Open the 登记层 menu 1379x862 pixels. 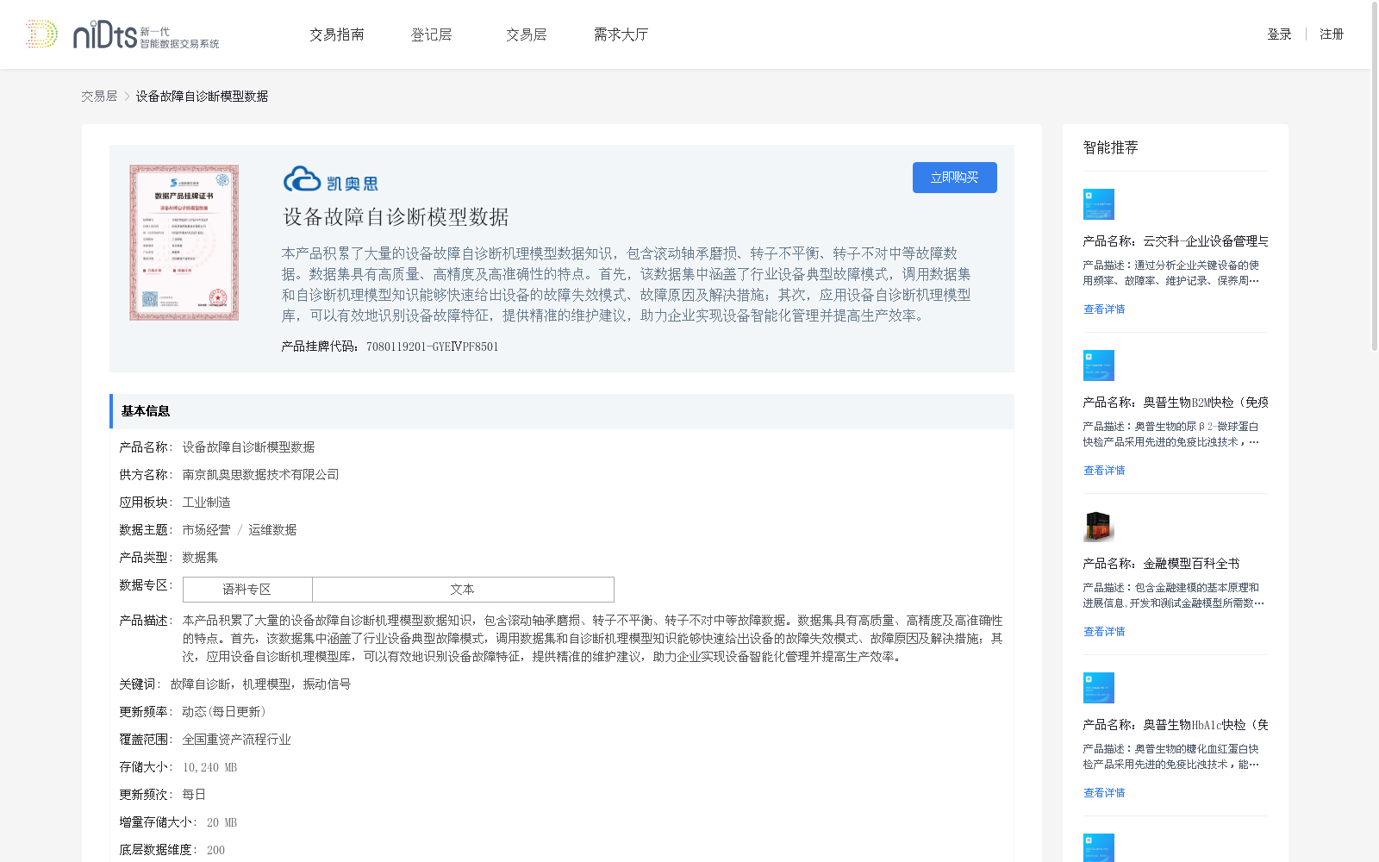pos(431,34)
